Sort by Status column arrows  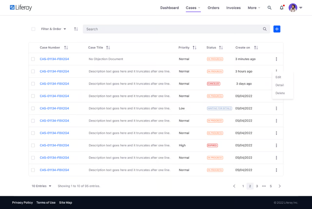pyautogui.click(x=221, y=47)
